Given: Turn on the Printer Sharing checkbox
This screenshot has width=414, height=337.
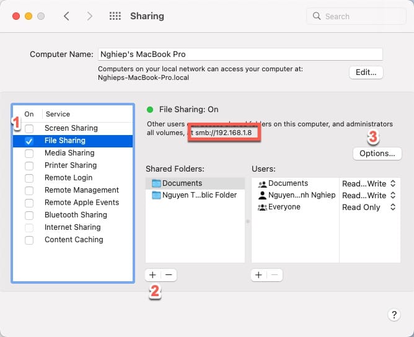Looking at the screenshot, I should coord(29,166).
